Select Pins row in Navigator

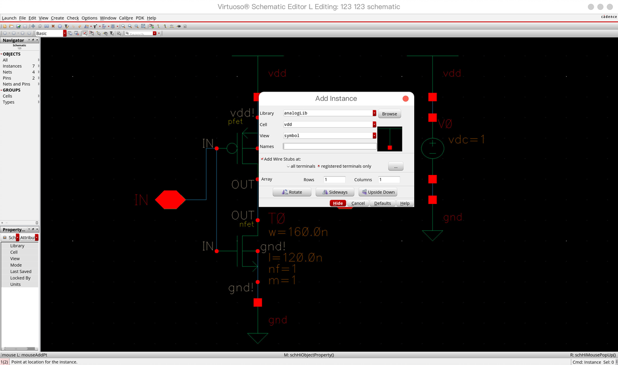point(20,78)
